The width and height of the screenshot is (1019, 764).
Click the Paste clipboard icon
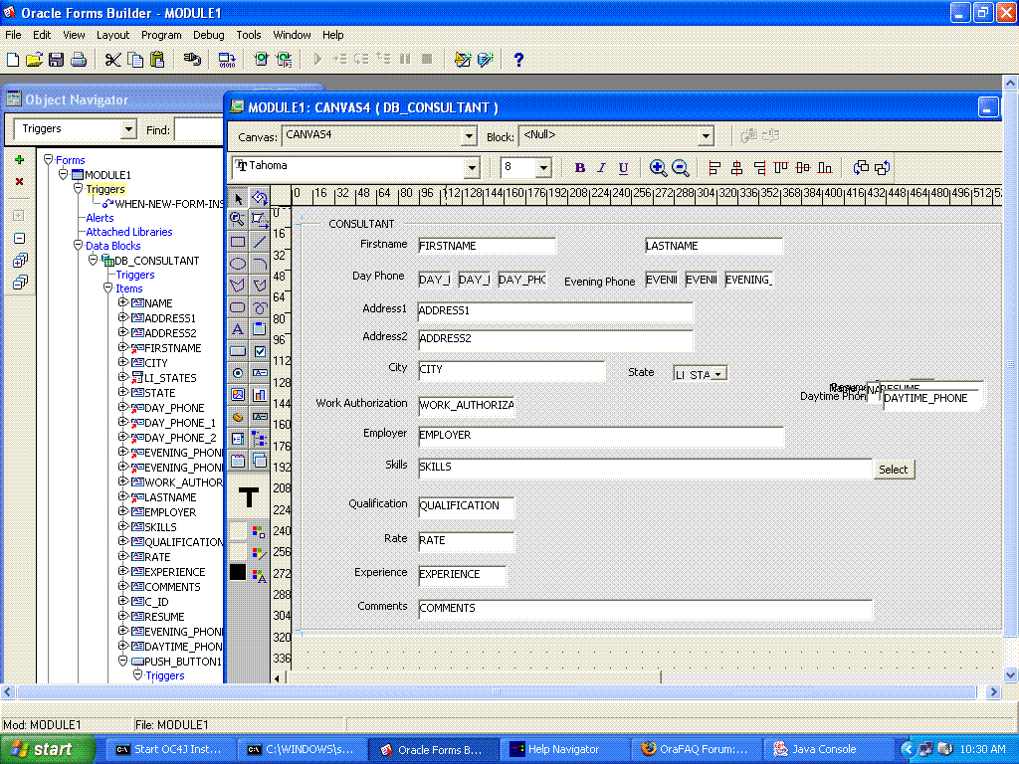point(157,60)
